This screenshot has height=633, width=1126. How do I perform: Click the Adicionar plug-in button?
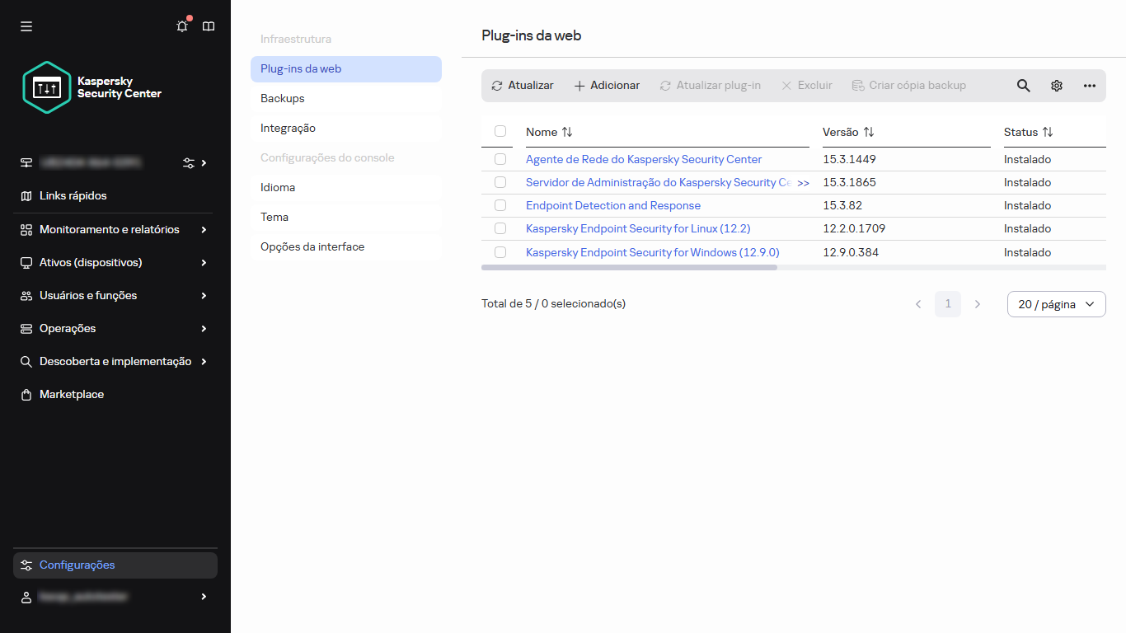point(607,86)
